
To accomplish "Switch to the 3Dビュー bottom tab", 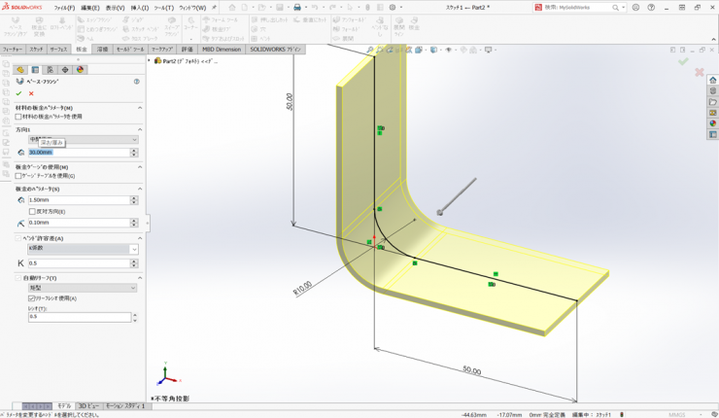I will [x=88, y=406].
